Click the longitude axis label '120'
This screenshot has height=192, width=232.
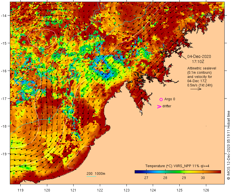tap(47, 190)
